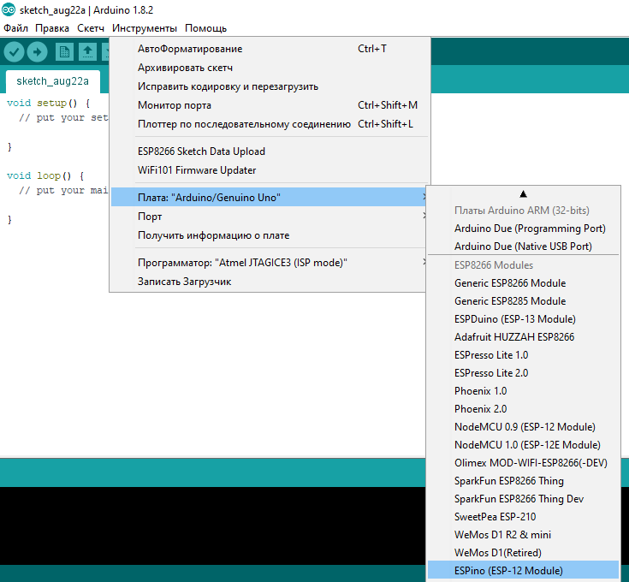Image resolution: width=629 pixels, height=582 pixels.
Task: Select WeMos D1 R2 & mini
Action: (524, 535)
